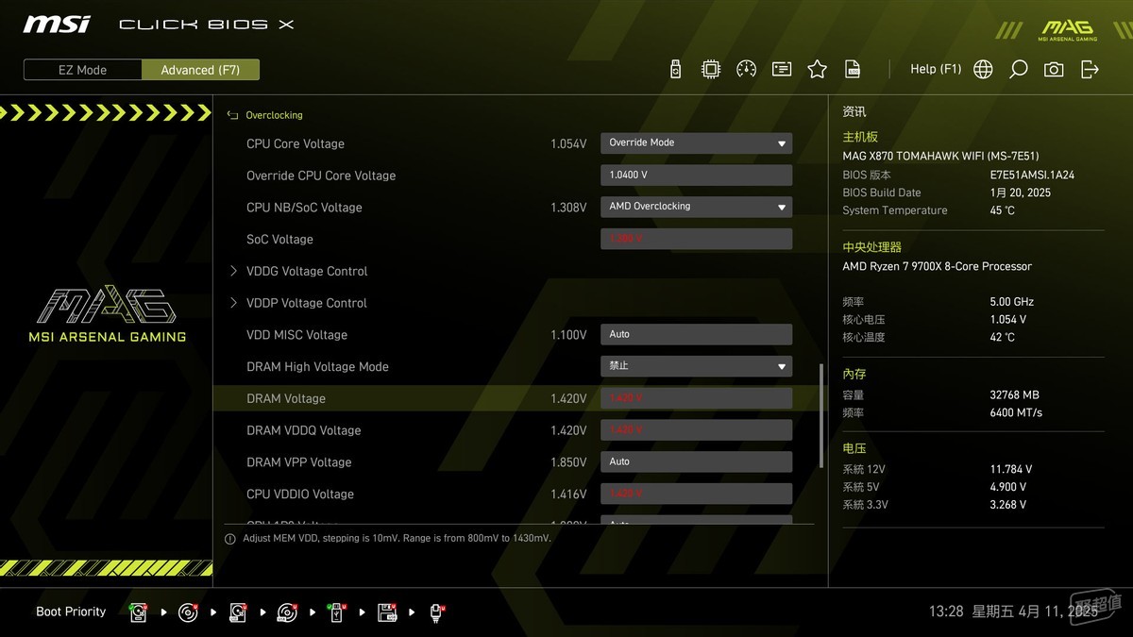Click Override CPU Core Voltage 1.0400 V field
The width and height of the screenshot is (1133, 637).
(696, 175)
